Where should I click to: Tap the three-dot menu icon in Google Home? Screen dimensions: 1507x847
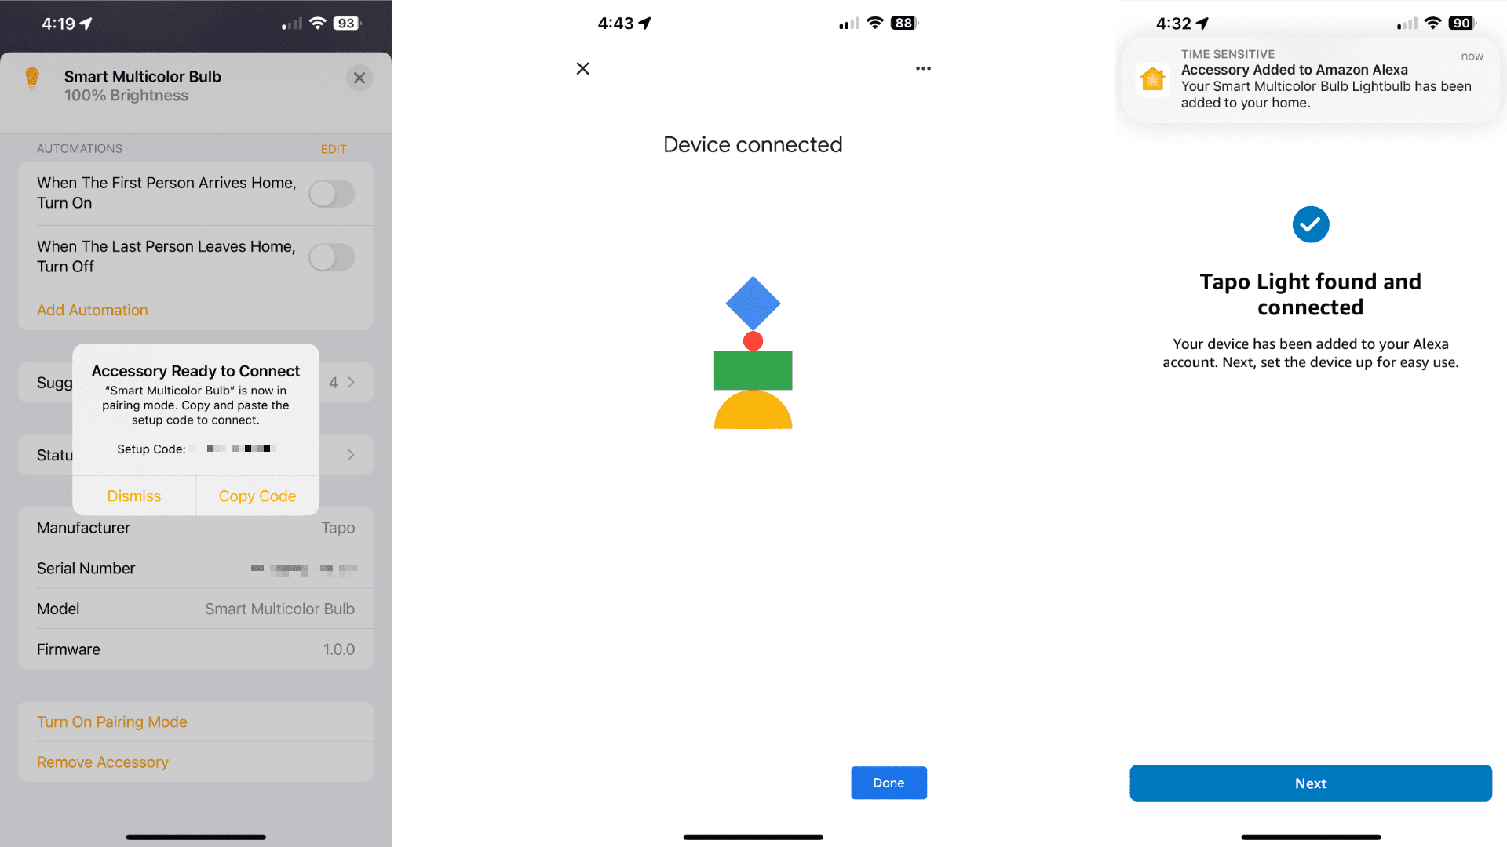(x=923, y=68)
